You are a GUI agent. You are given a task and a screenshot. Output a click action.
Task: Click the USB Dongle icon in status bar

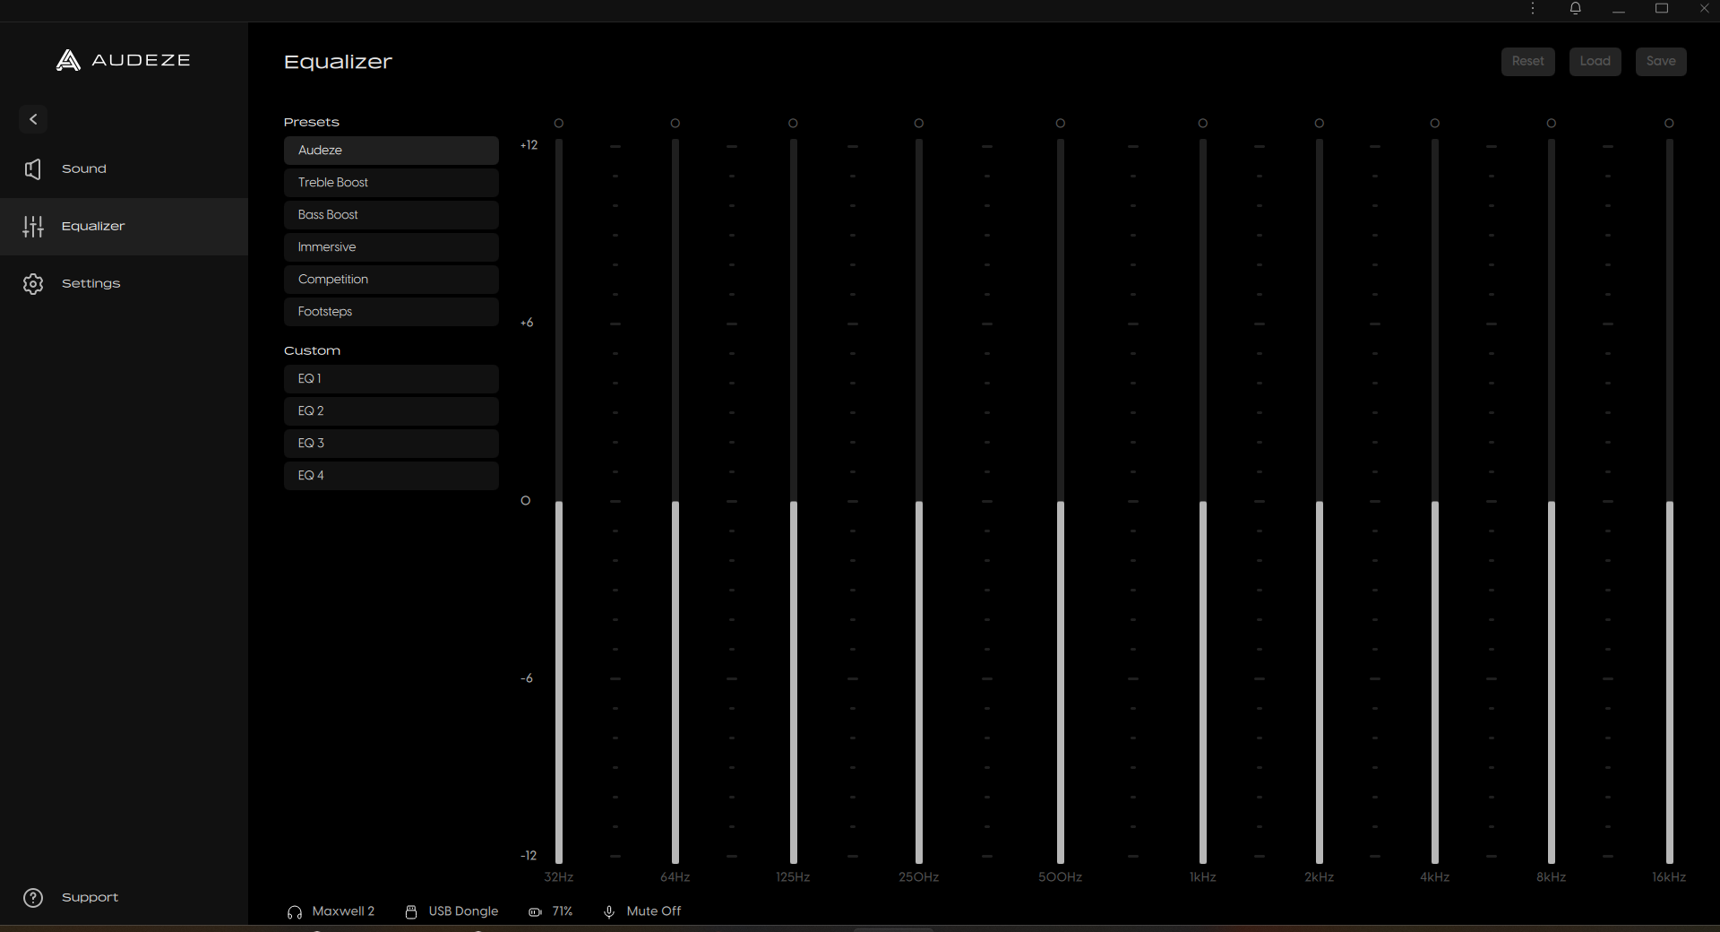(x=411, y=911)
